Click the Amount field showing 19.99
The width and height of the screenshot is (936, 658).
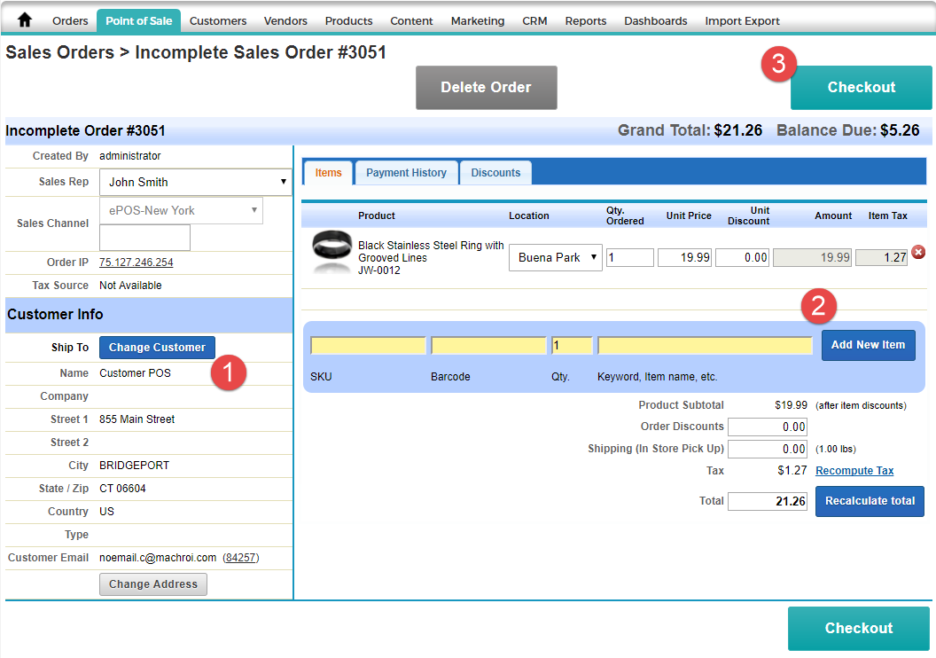click(x=812, y=257)
